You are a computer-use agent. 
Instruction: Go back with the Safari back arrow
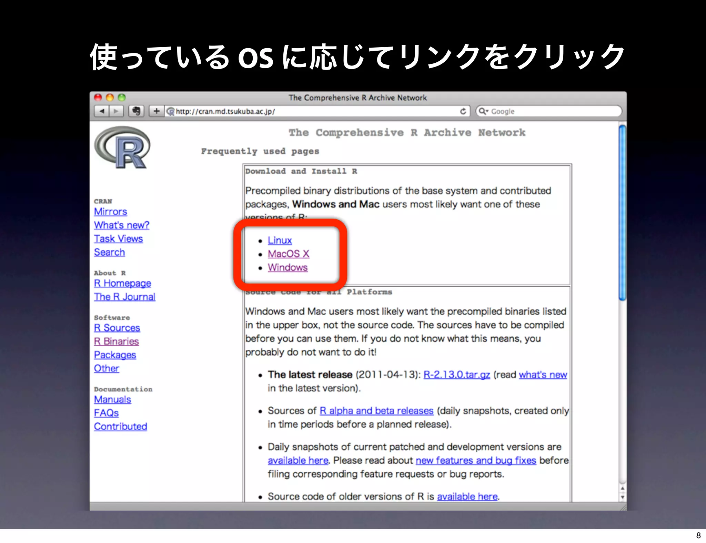tap(102, 111)
